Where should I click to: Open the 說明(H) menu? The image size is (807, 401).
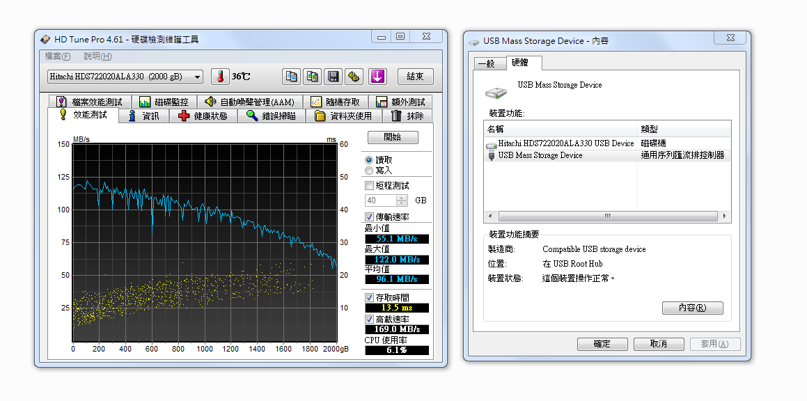[x=97, y=56]
